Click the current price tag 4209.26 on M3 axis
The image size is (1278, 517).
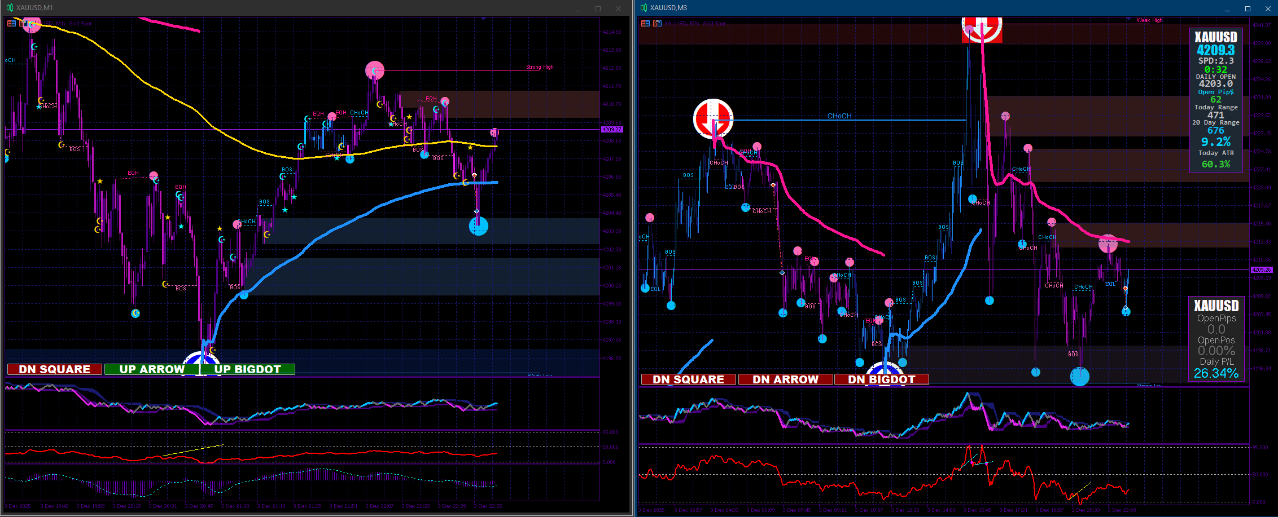coord(1262,270)
